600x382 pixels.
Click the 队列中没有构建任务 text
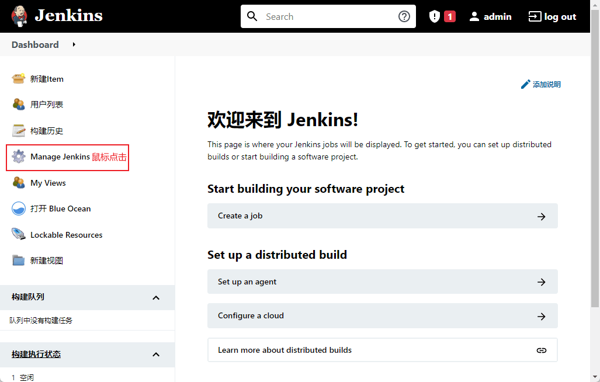pos(41,321)
